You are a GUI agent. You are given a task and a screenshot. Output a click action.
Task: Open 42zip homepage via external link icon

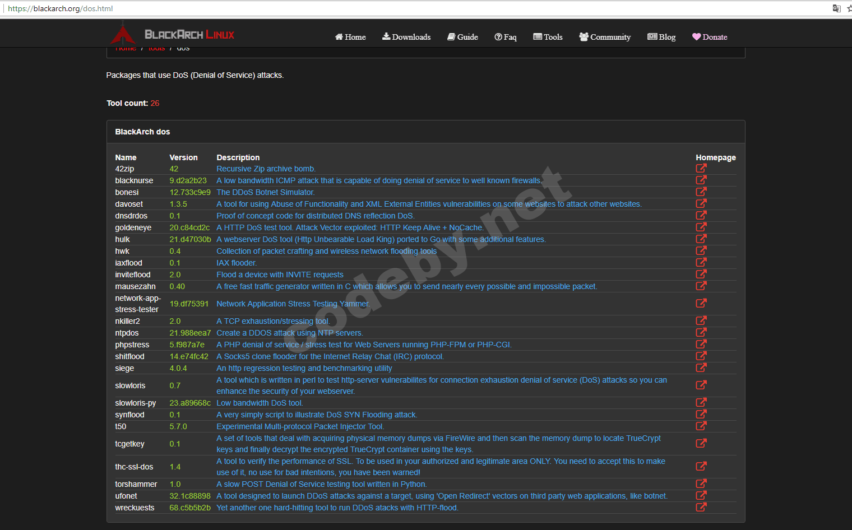(x=701, y=168)
